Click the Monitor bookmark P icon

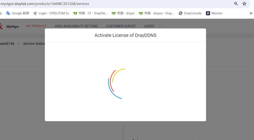point(208,13)
